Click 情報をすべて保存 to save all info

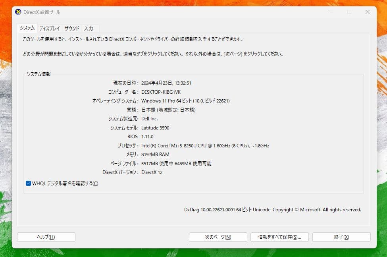[x=280, y=237]
